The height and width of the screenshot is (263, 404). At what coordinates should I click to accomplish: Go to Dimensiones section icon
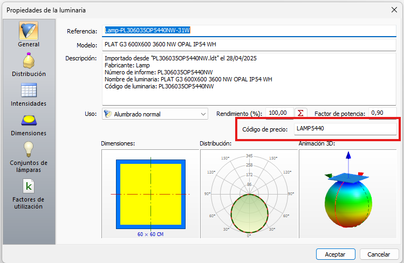pos(29,120)
